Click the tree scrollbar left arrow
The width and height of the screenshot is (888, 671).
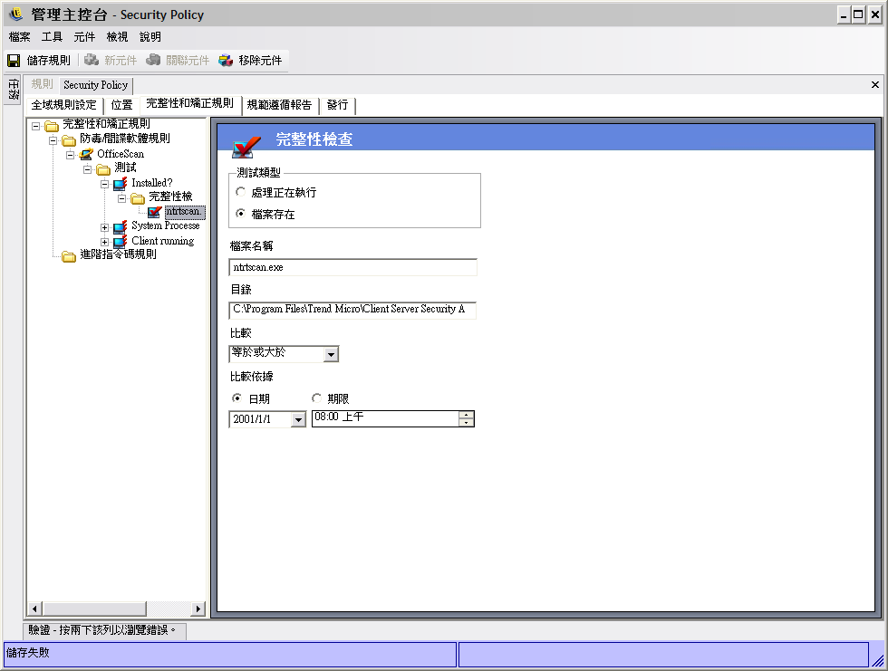point(34,609)
